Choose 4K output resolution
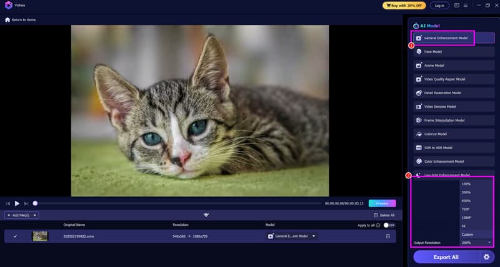Screen dimensions: 500x267 (464, 226)
